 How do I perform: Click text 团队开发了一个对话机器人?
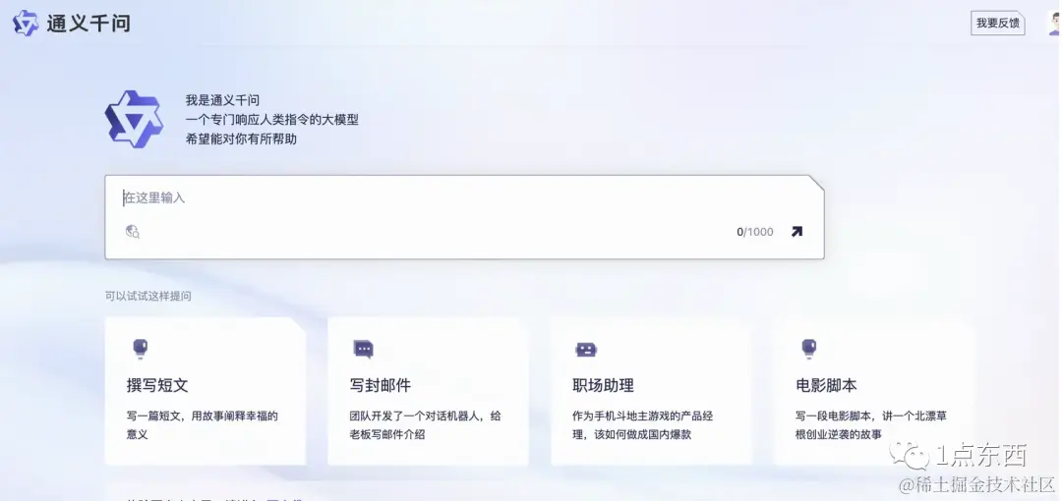[x=416, y=417]
